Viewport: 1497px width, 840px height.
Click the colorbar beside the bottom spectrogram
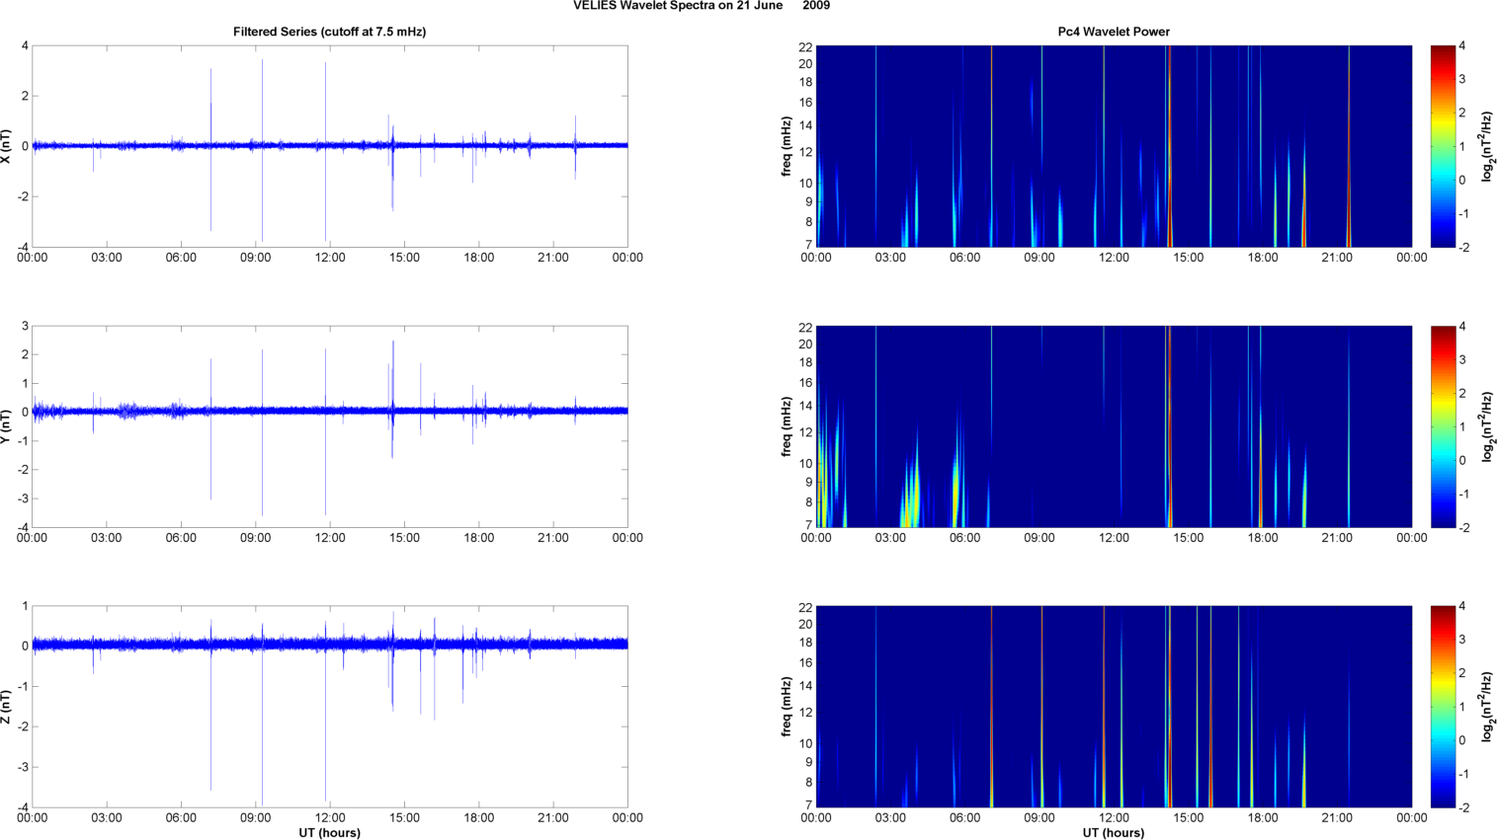pos(1443,707)
